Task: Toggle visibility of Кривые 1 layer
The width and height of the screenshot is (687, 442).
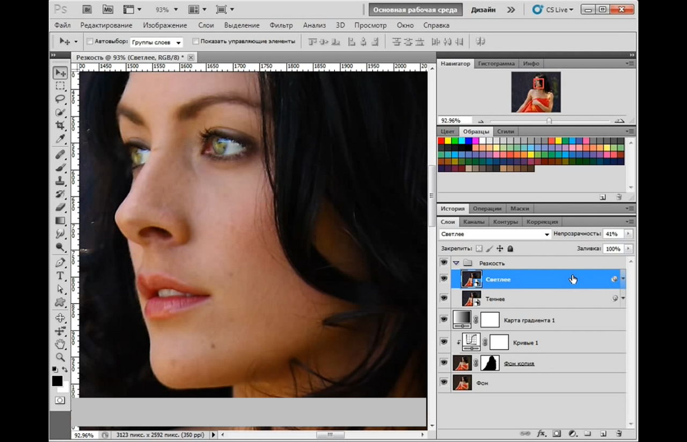Action: 443,342
